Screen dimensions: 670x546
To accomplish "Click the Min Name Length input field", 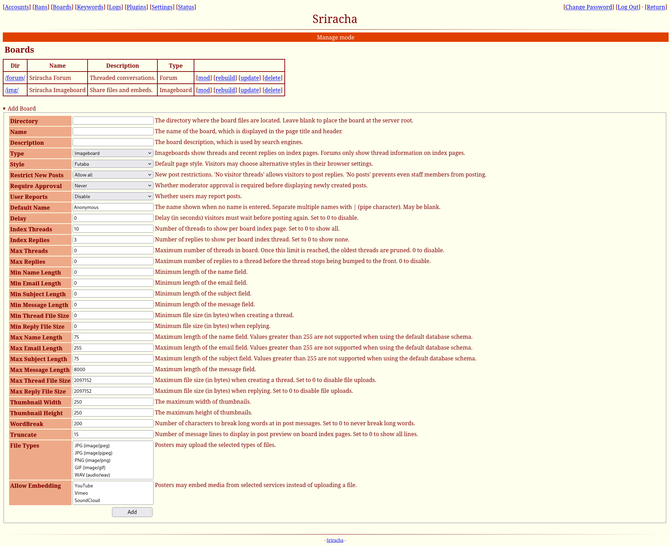I will click(x=113, y=272).
